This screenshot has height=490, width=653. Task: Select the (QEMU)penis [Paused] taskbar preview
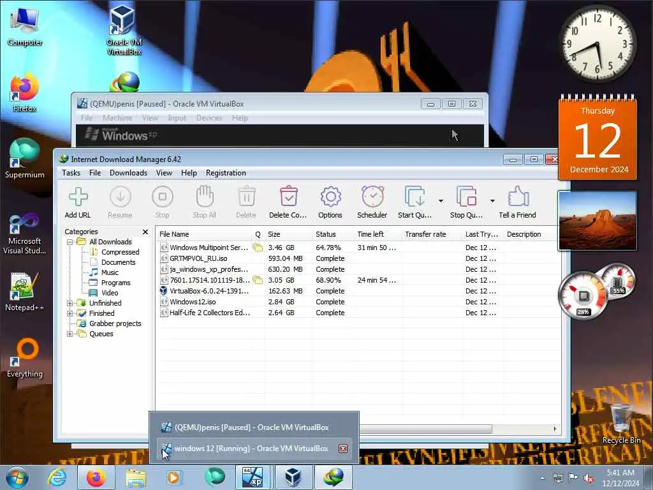click(254, 427)
